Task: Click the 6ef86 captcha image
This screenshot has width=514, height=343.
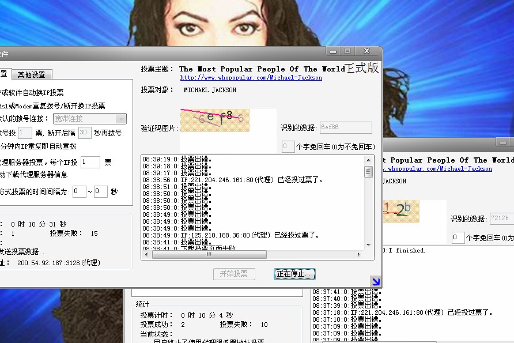Action: (213, 119)
